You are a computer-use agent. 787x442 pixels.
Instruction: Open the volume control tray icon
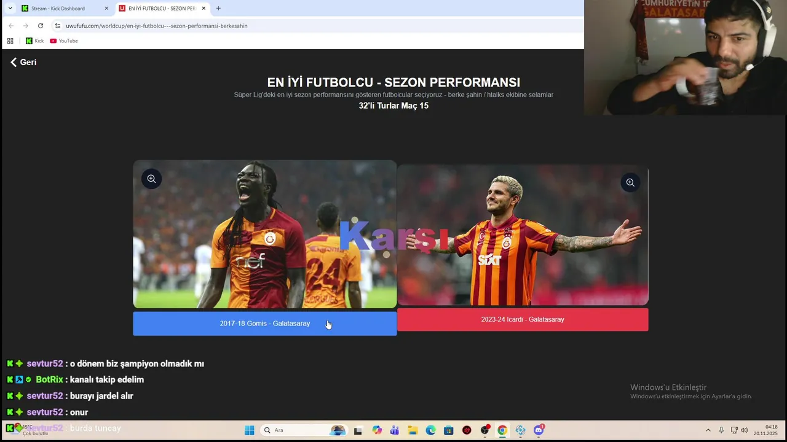click(745, 430)
